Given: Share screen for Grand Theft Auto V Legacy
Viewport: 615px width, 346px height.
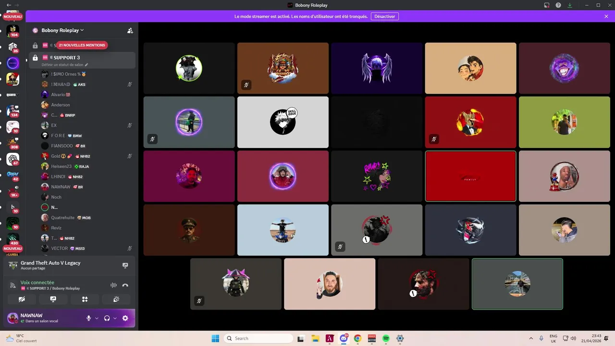Looking at the screenshot, I should [125, 265].
